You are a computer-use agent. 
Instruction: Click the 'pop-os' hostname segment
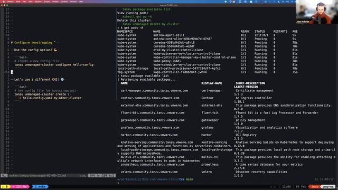pos(328,186)
